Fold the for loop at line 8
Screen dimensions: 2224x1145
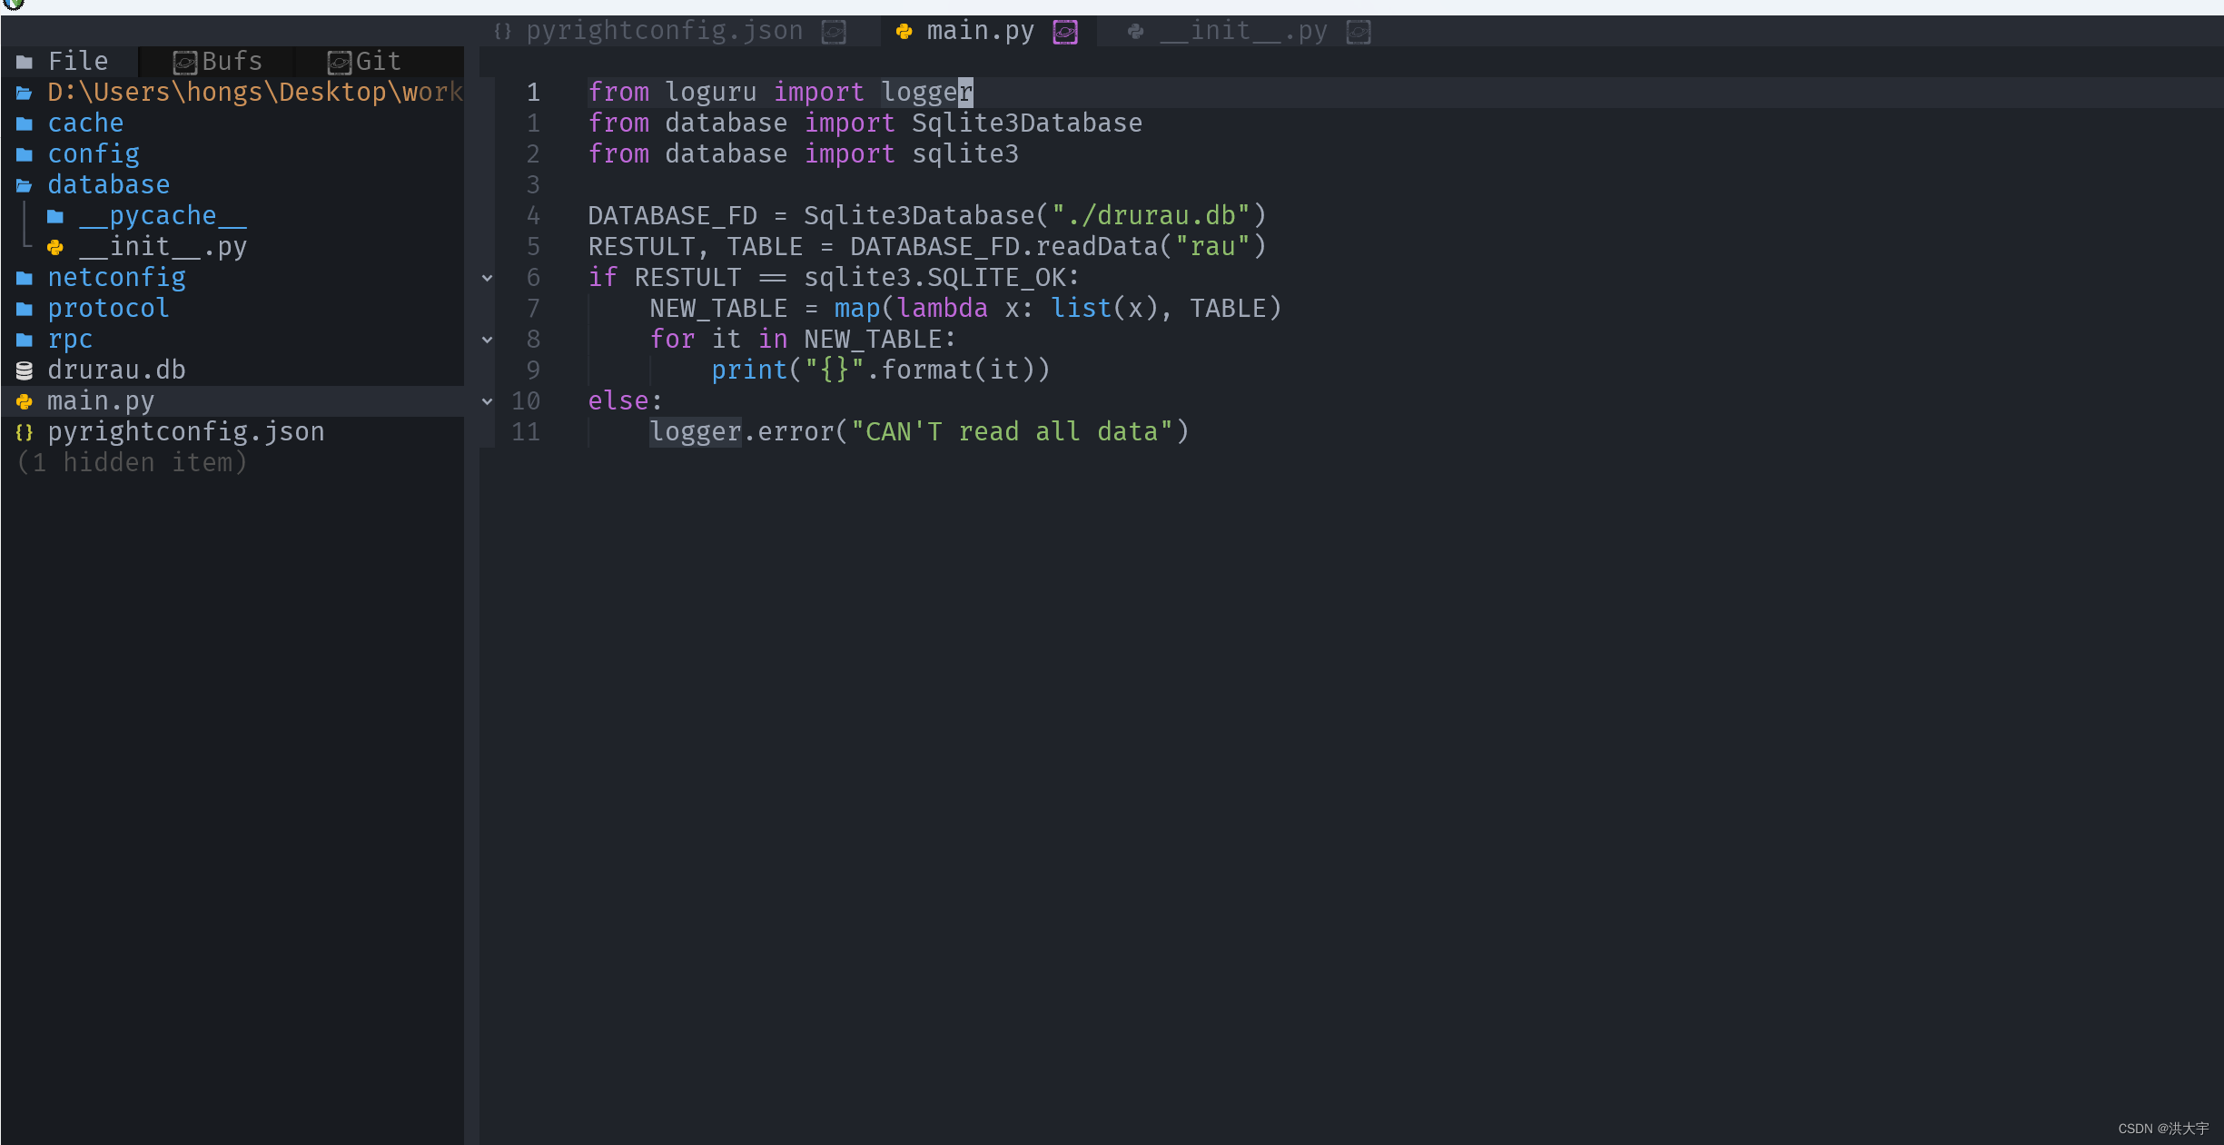click(x=488, y=340)
